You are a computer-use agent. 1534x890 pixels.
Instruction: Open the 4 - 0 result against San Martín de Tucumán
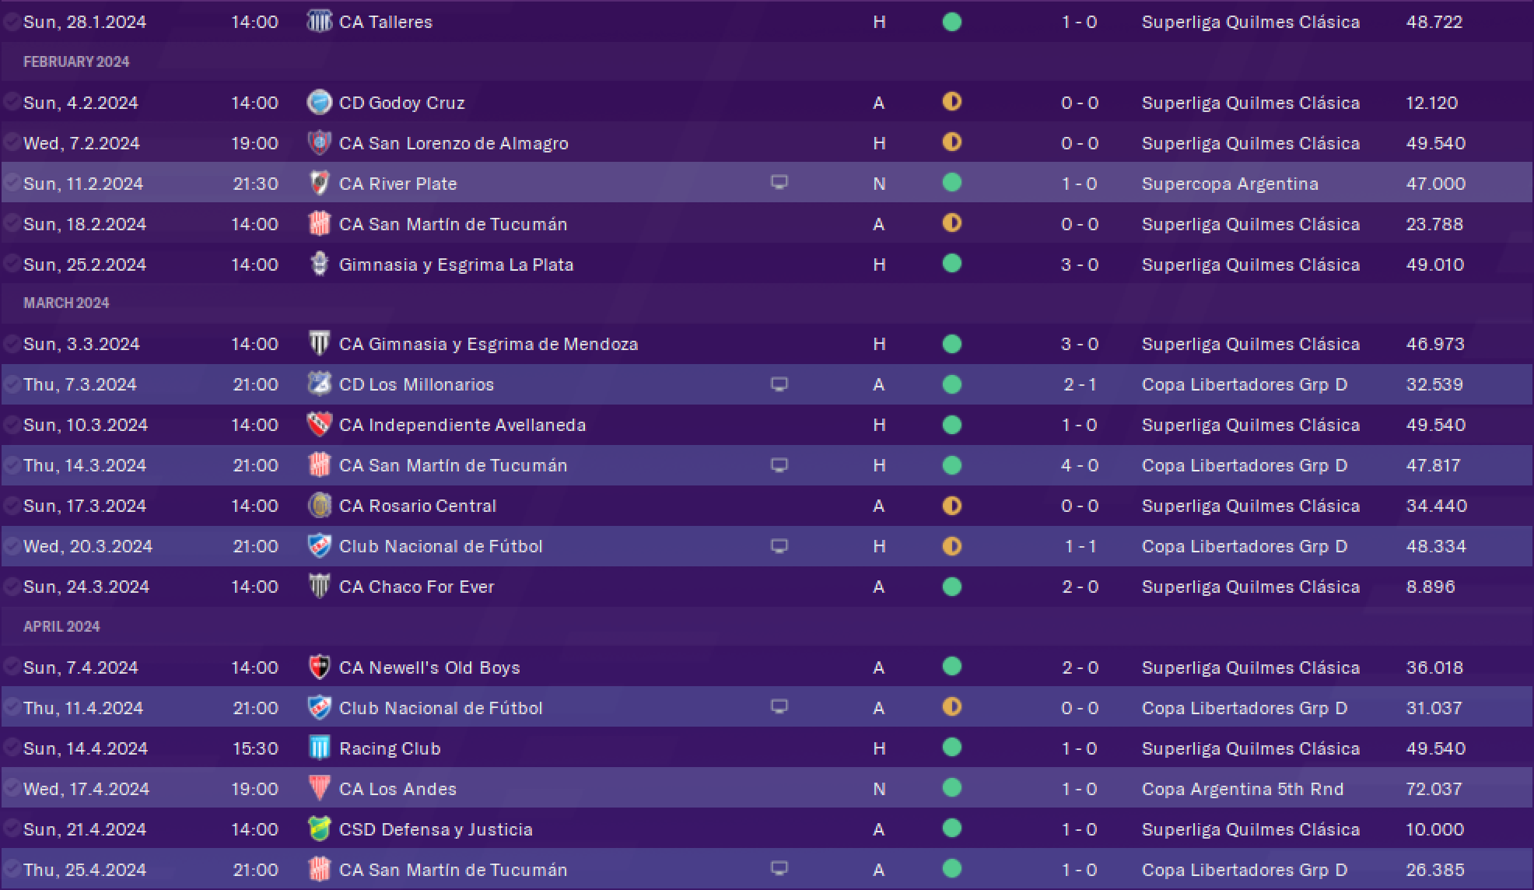(x=1080, y=465)
